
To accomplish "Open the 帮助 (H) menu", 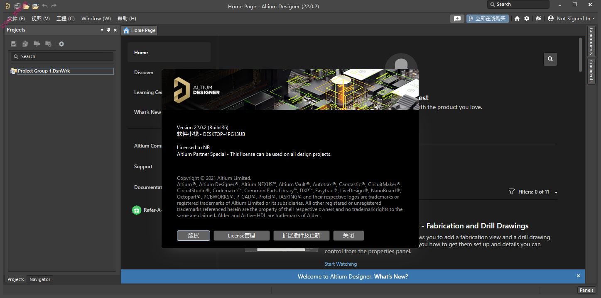I will pos(127,19).
